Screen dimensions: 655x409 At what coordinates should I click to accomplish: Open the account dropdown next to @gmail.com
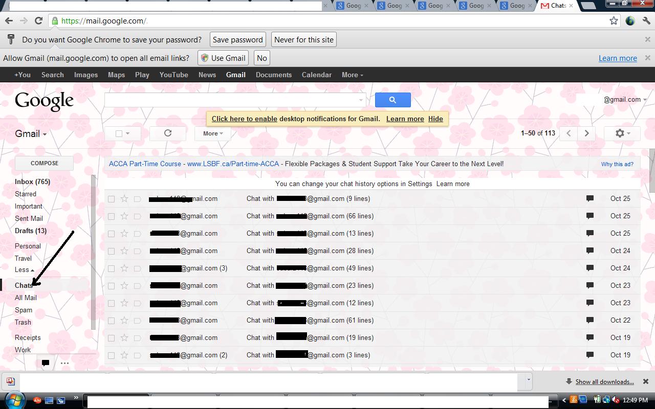[x=645, y=100]
